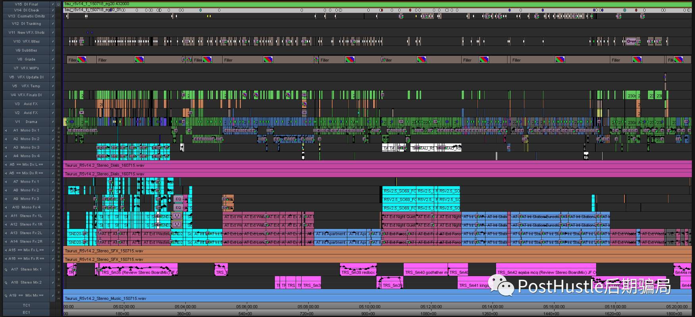695x317 pixels.
Task: Click the pencil icon on V8 Grade track
Action: point(52,59)
